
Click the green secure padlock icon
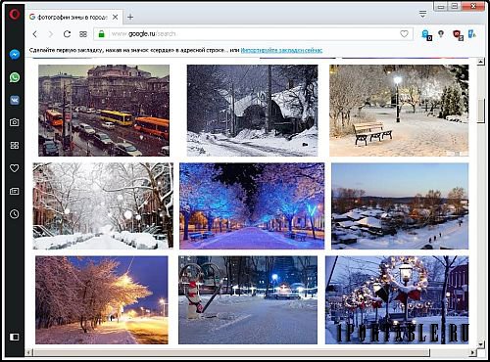pyautogui.click(x=102, y=34)
